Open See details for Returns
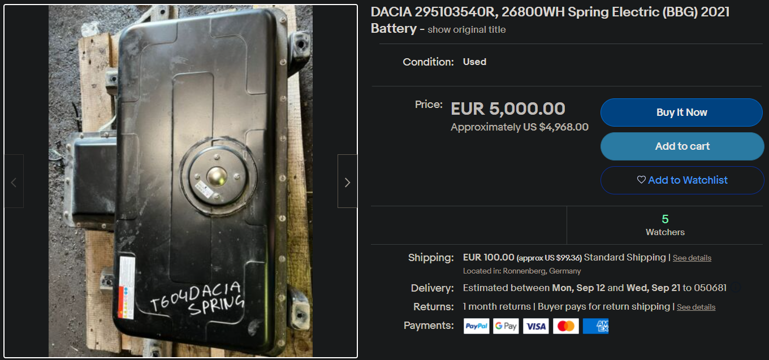 click(x=696, y=307)
